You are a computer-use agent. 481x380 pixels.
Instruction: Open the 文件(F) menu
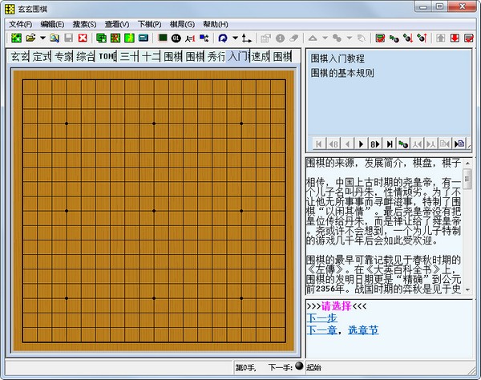coord(21,24)
